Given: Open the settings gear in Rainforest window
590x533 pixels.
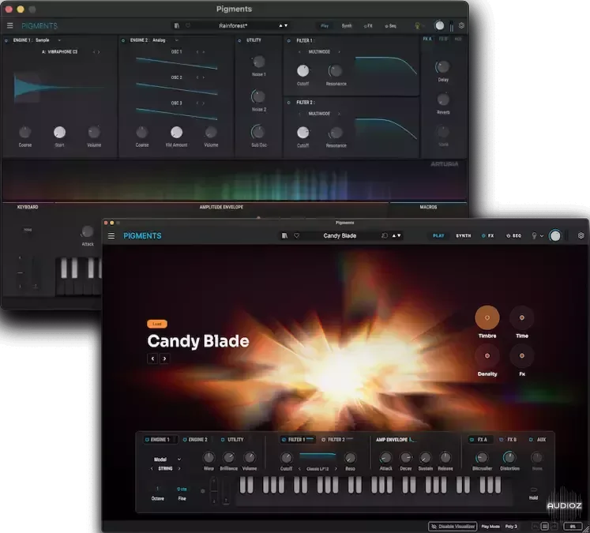Looking at the screenshot, I should click(462, 25).
